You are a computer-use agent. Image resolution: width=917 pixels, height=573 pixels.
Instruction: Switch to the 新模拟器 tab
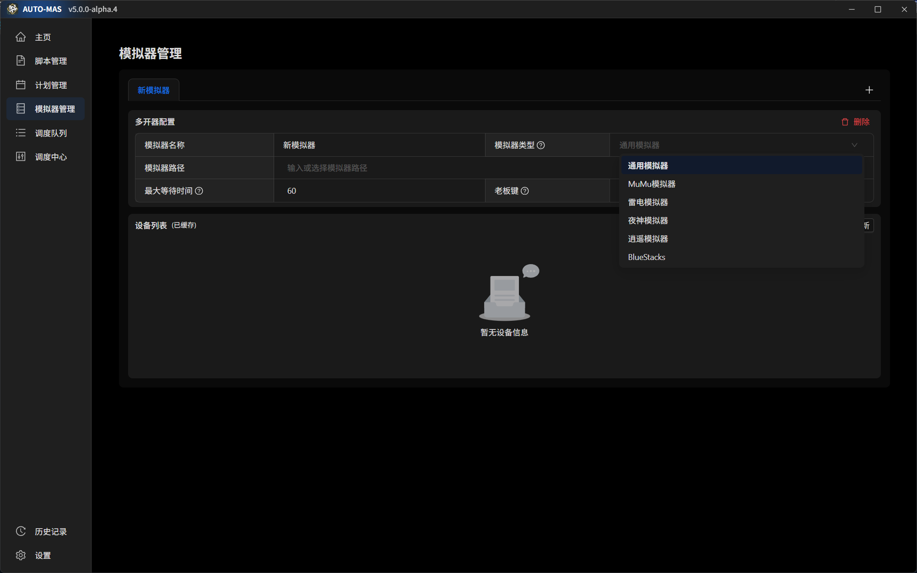tap(153, 90)
